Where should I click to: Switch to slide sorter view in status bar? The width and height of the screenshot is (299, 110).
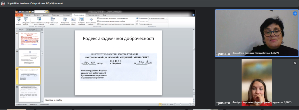(163, 104)
